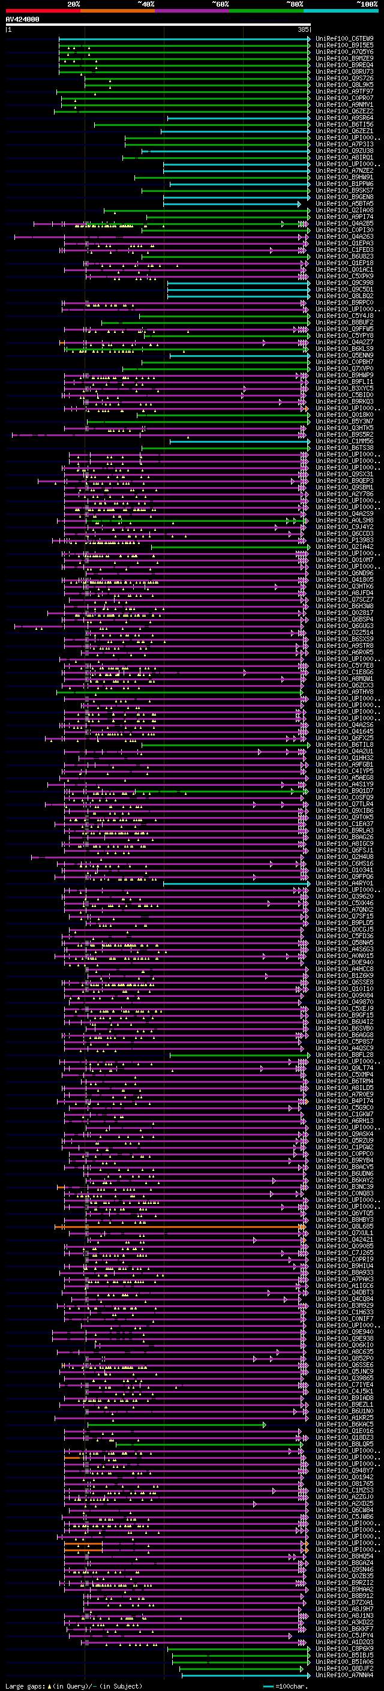Select the UniRef100_A7QNX2 label
The height and width of the screenshot is (1691, 384).
pos(344,910)
